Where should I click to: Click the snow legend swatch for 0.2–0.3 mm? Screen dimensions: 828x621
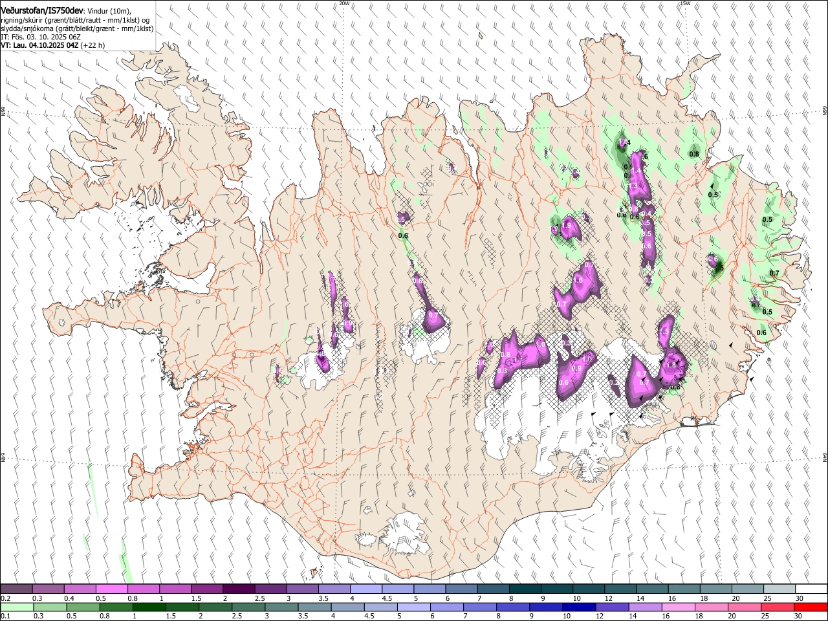pyautogui.click(x=17, y=589)
